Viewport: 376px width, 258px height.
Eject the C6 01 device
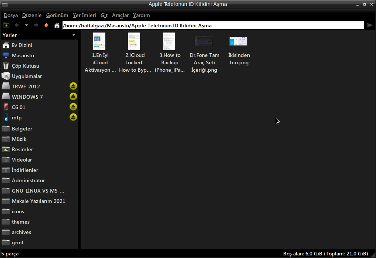click(73, 107)
